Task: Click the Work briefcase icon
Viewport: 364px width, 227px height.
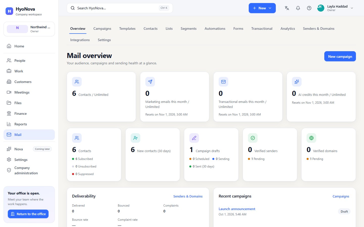Action: (x=9, y=71)
